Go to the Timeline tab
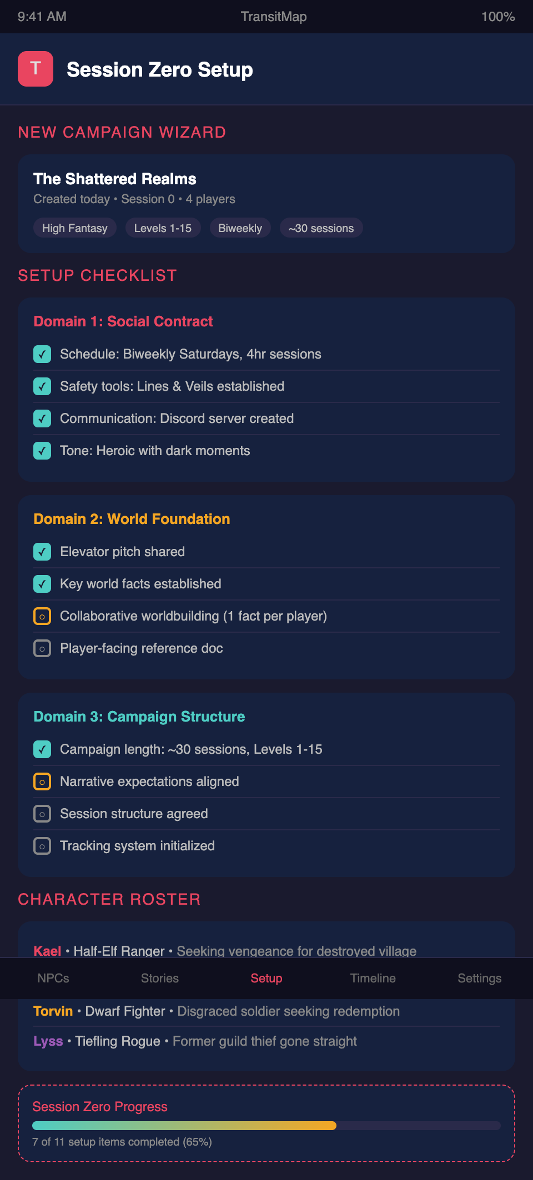Viewport: 533px width, 1180px height. [373, 978]
